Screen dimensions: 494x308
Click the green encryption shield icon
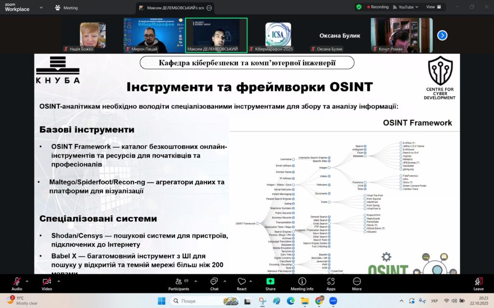(x=359, y=7)
